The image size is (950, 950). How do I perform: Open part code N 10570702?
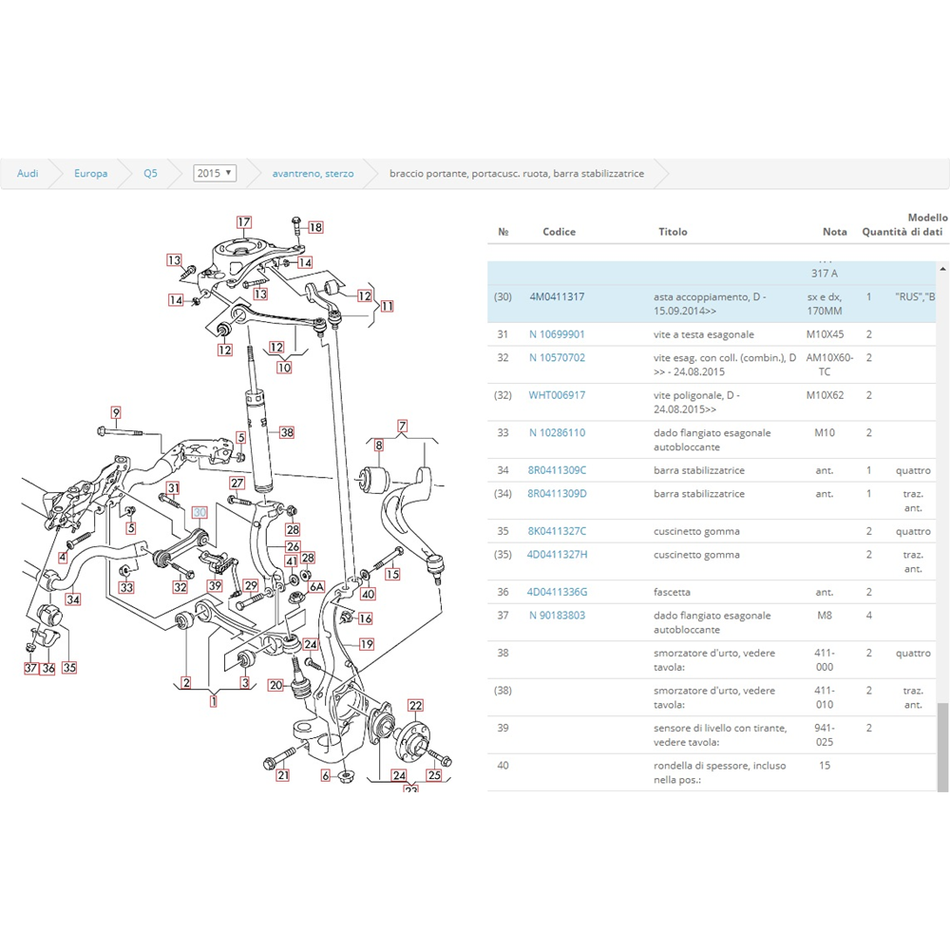click(x=557, y=357)
